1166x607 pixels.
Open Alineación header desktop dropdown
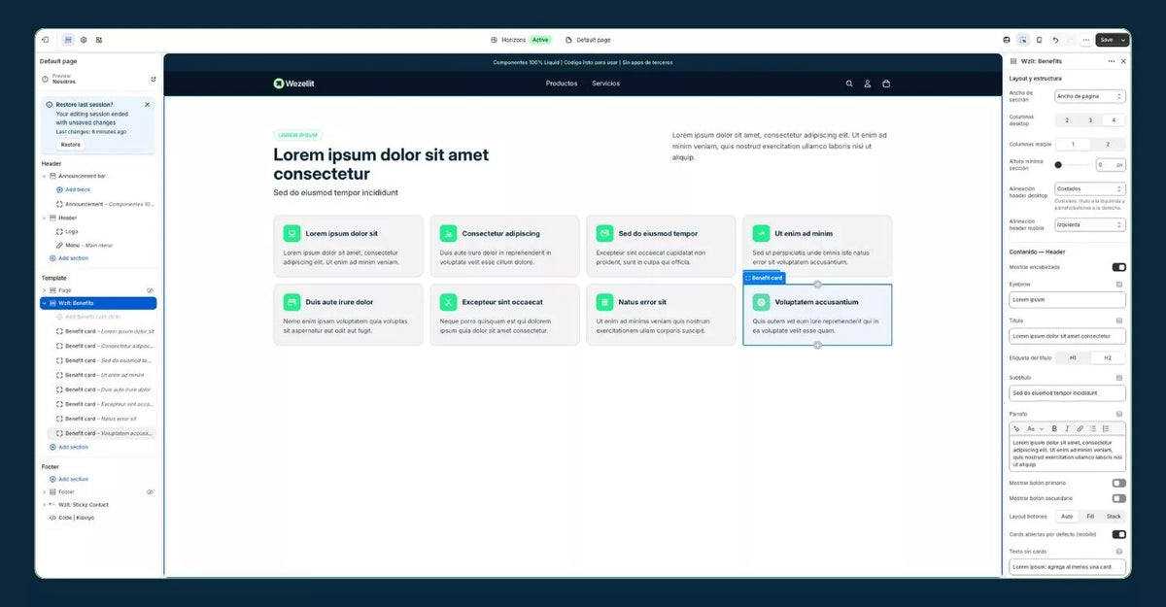coord(1089,189)
